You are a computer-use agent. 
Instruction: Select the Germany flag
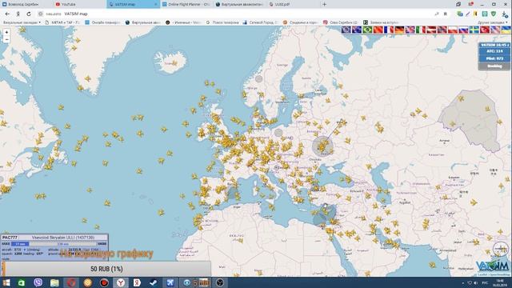click(x=399, y=30)
